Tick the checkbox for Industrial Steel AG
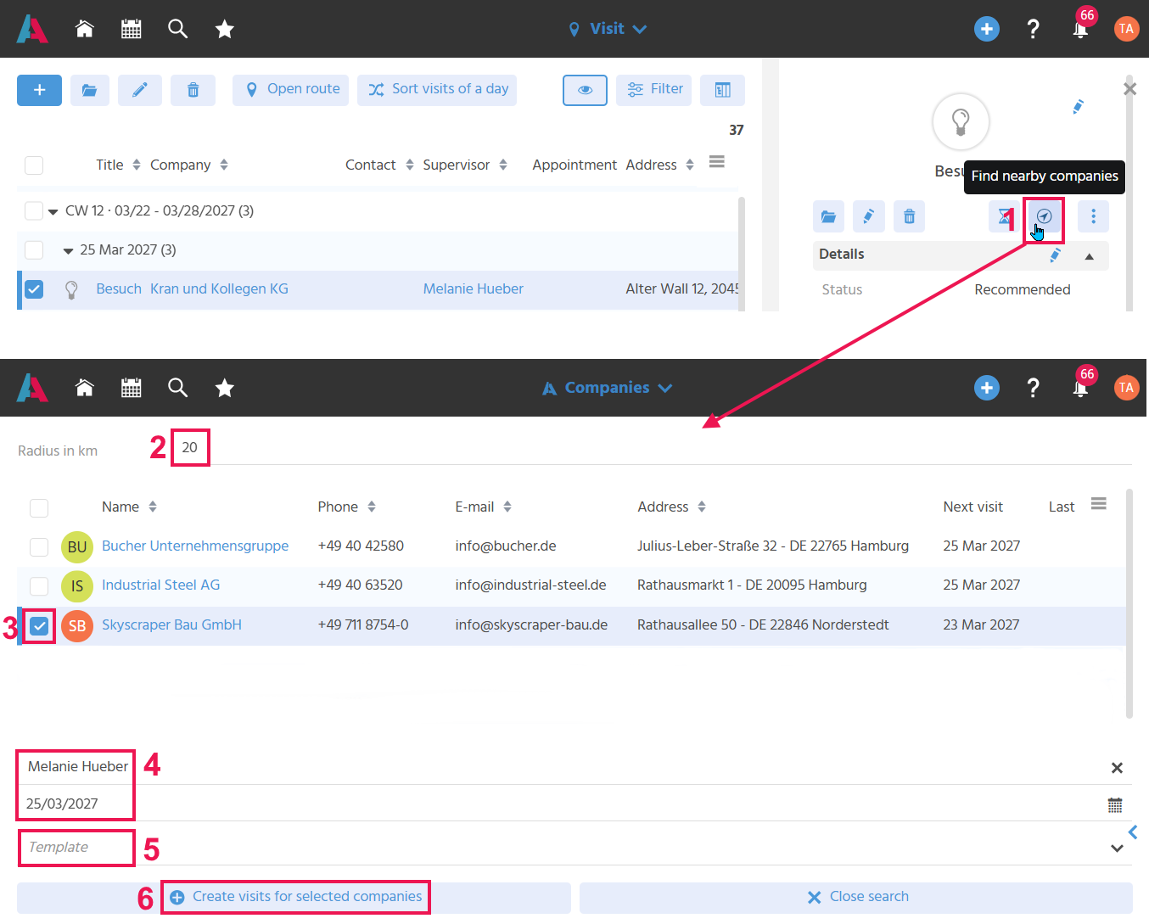 pyautogui.click(x=39, y=586)
